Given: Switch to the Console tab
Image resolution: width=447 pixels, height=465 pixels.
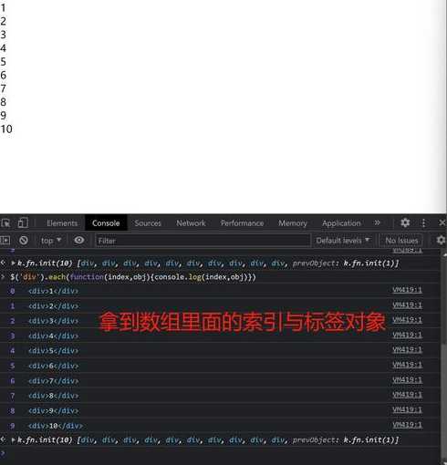Looking at the screenshot, I should click(x=106, y=223).
